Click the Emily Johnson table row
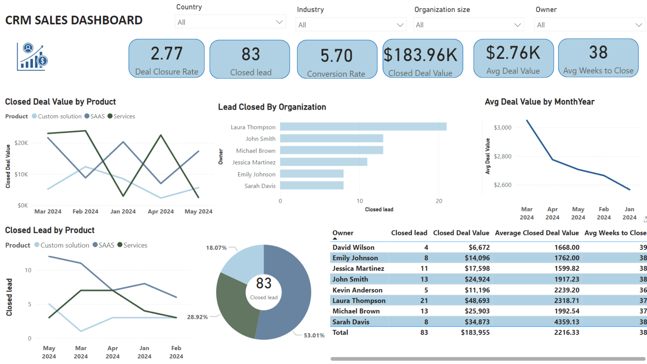Viewport: 647px width, 364px height. pos(489,258)
